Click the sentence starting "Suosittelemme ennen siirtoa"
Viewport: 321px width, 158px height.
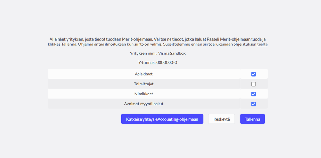[209, 44]
